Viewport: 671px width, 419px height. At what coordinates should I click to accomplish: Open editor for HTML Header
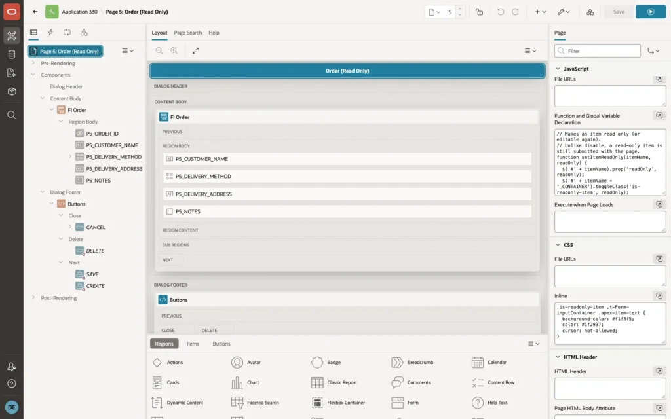659,371
